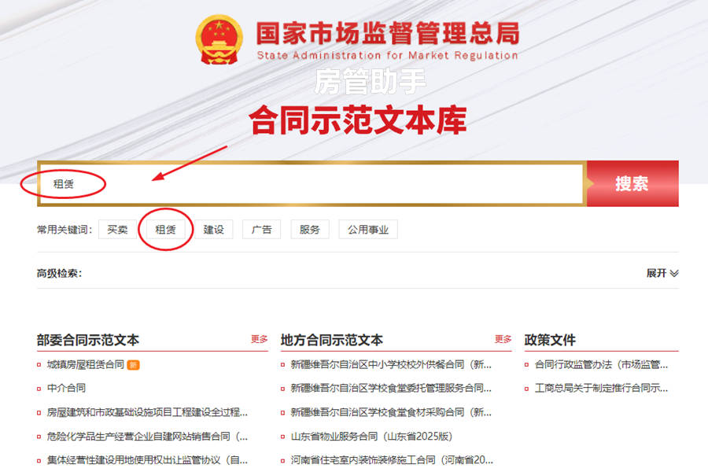
Task: Click the orange new badge beside 城镇房屋租赁合同
Action: tap(133, 365)
